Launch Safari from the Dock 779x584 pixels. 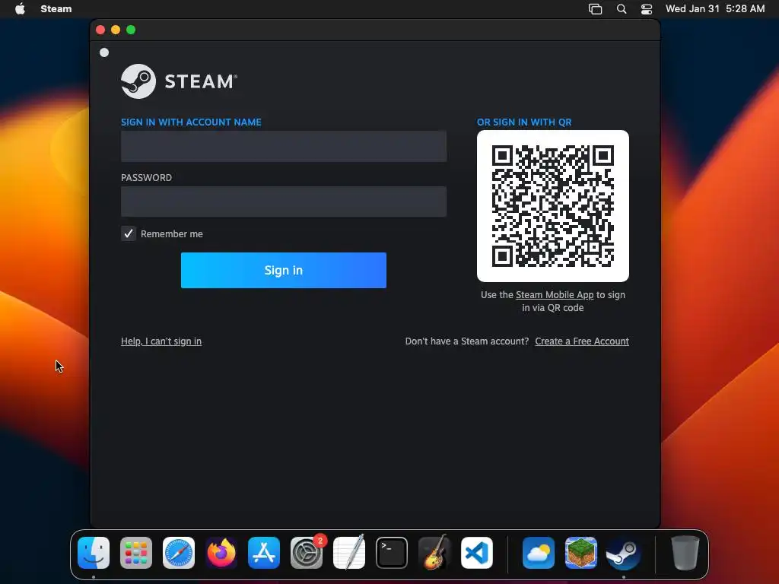tap(179, 553)
